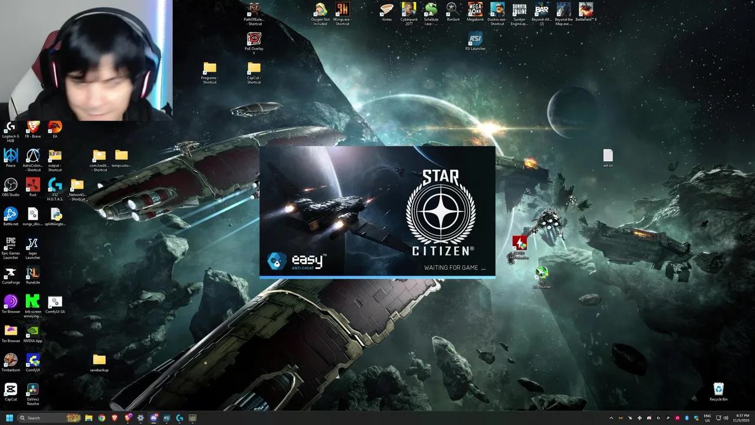Select the brb screen annoying file
This screenshot has width=755, height=425.
[33, 306]
